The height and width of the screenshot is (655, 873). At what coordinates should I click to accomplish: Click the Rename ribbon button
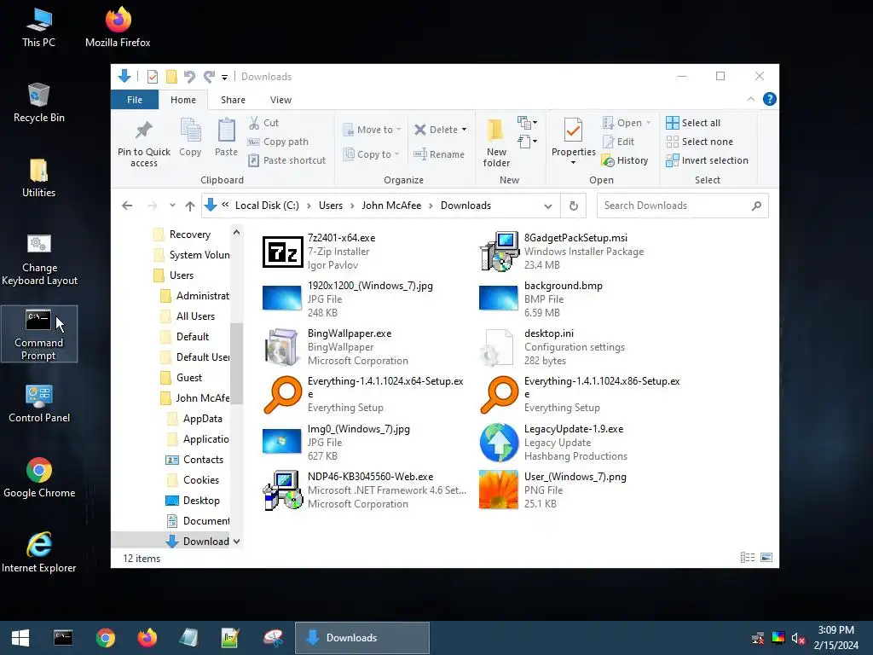pyautogui.click(x=439, y=154)
